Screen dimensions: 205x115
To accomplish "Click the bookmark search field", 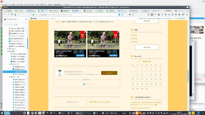I will pos(16,24).
